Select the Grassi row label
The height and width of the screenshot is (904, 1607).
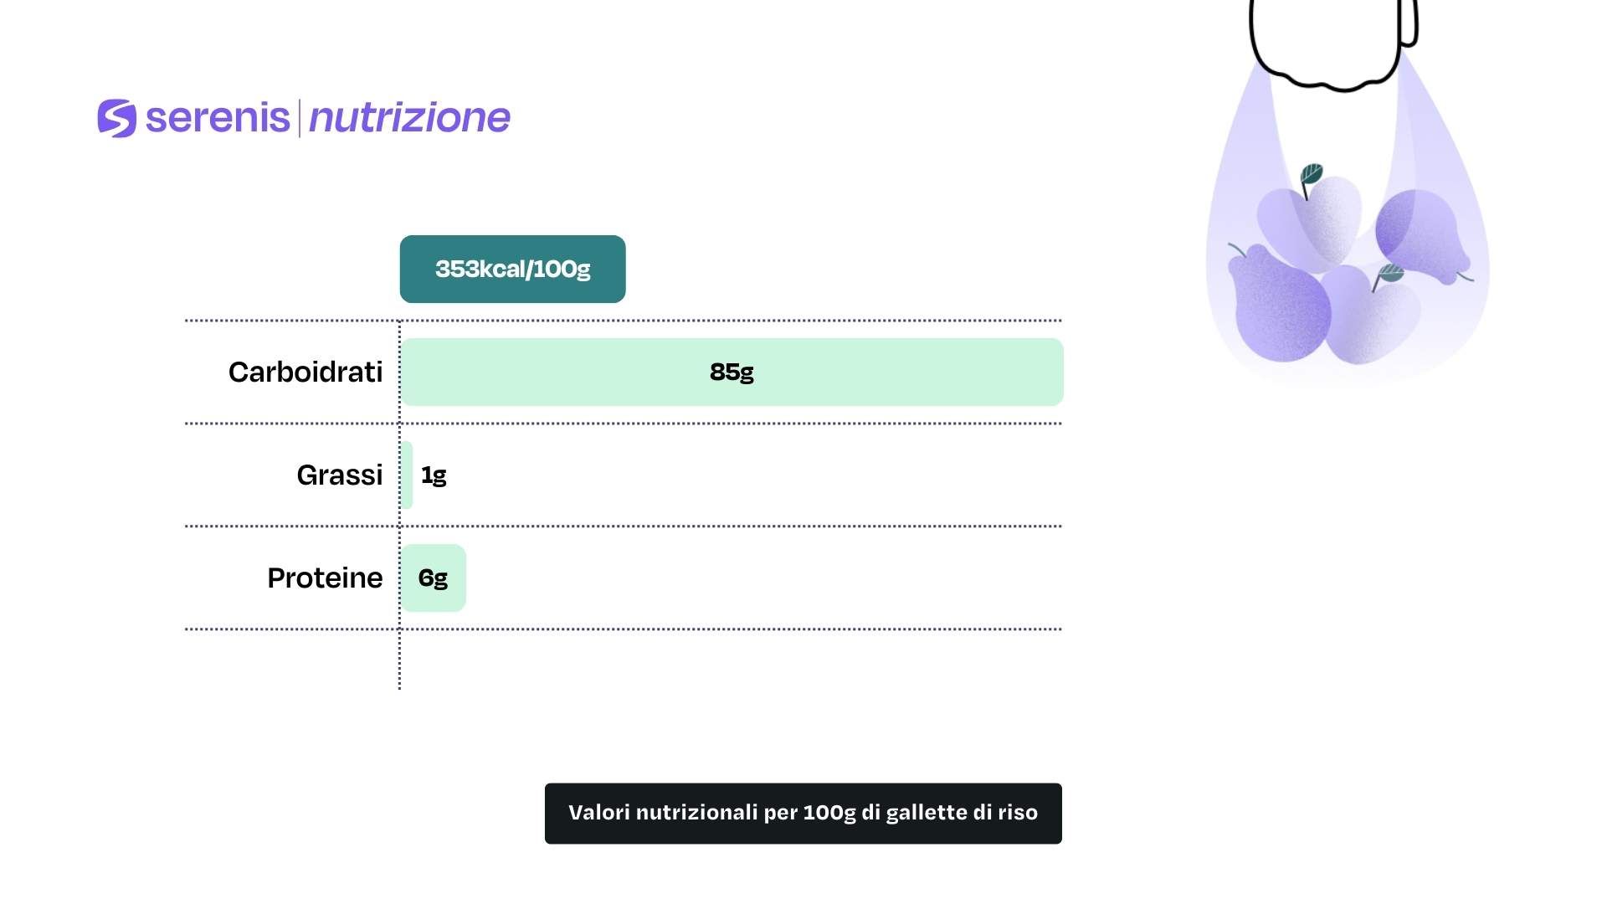point(339,475)
